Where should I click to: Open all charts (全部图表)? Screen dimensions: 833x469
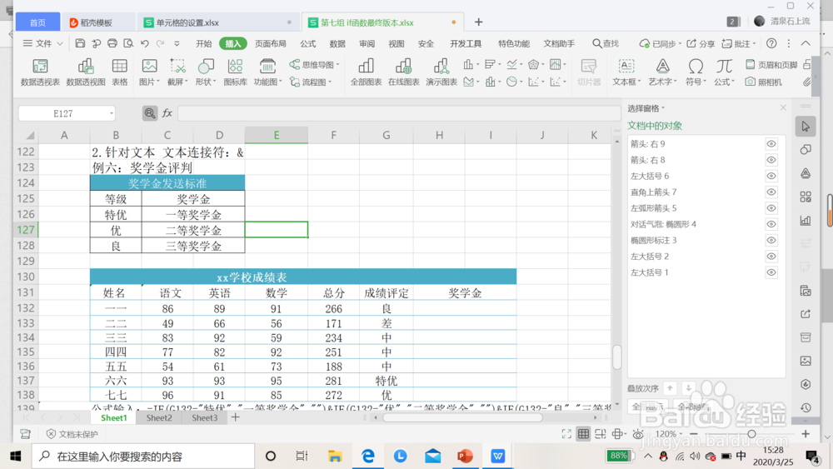click(366, 72)
